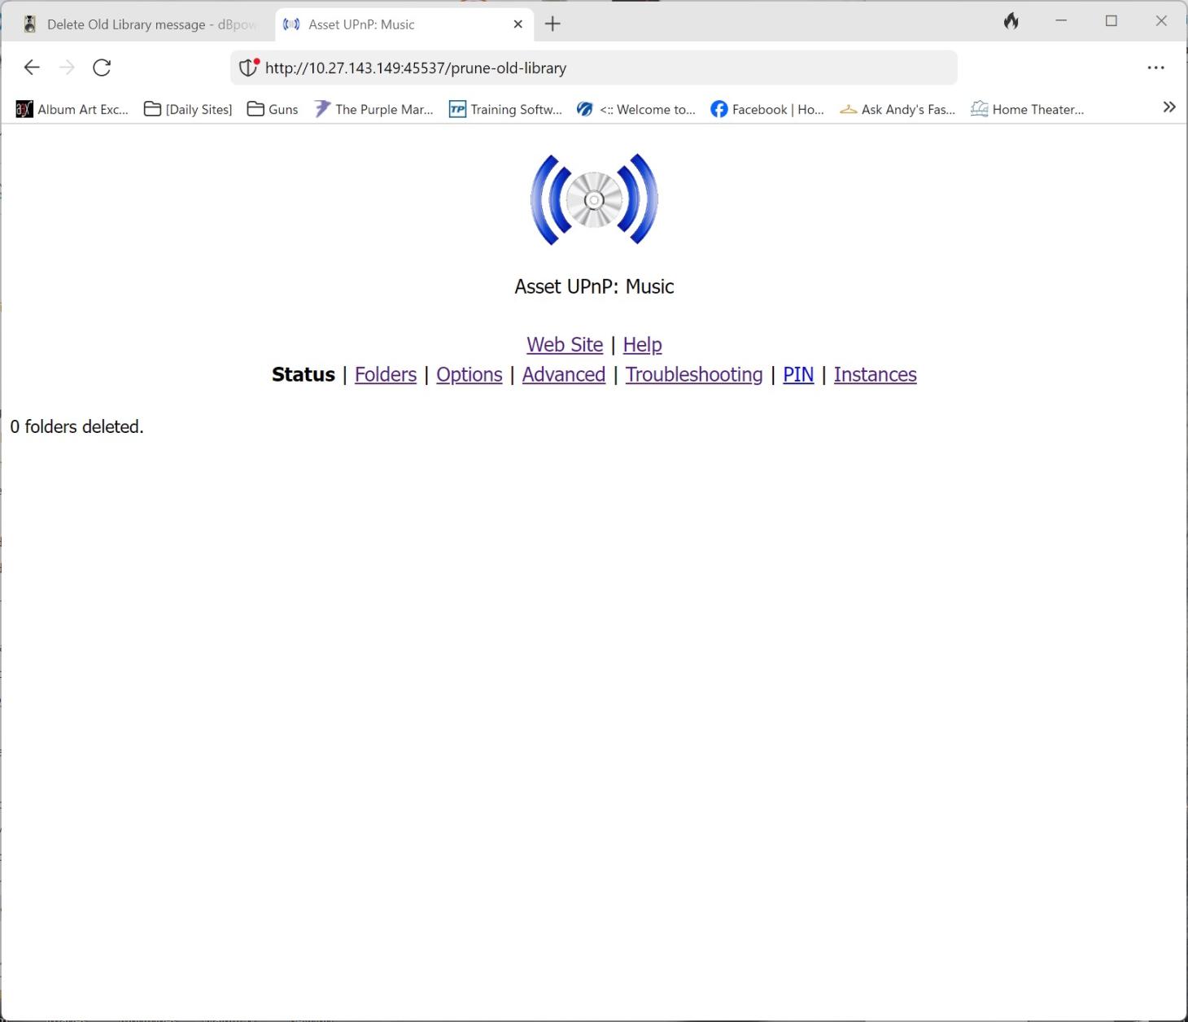
Task: Navigate to Troubleshooting page
Action: [x=694, y=374]
